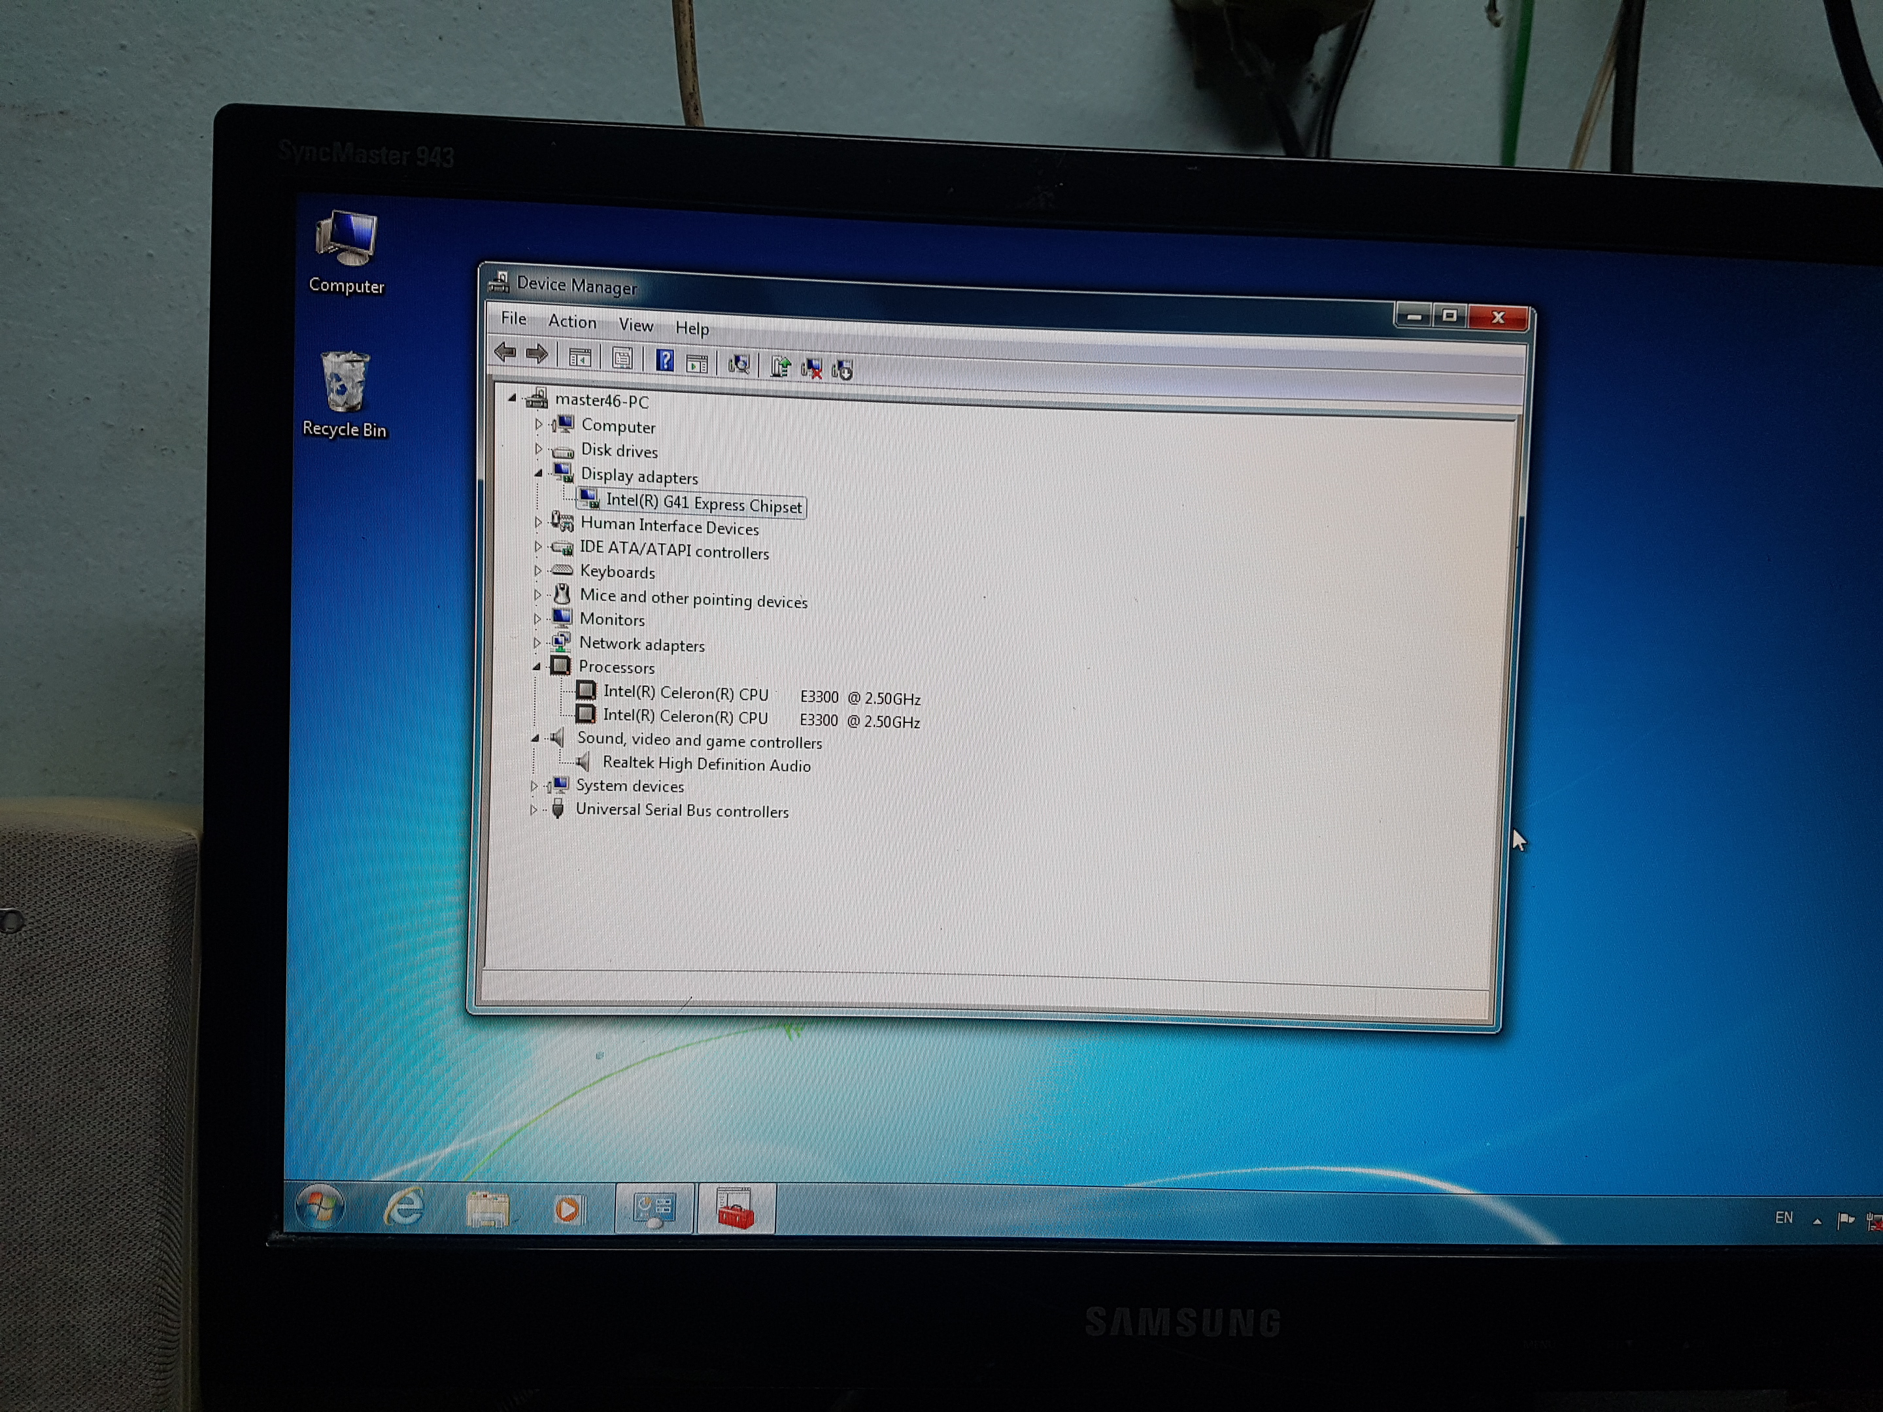Maximize the Device Manager window

pos(1450,316)
